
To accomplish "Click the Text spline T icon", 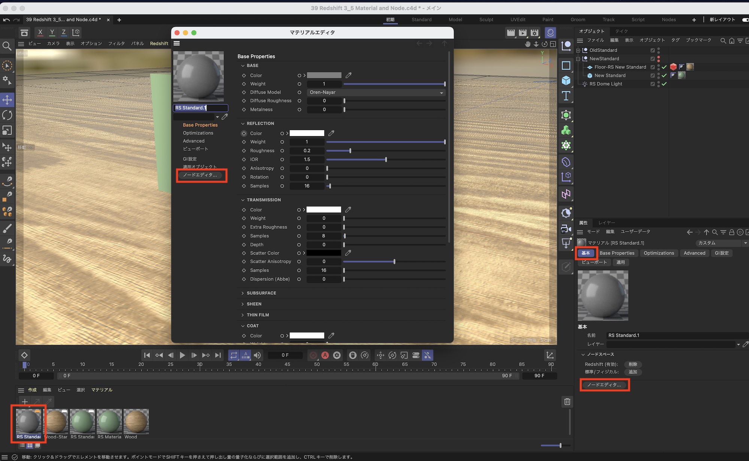I will [566, 96].
